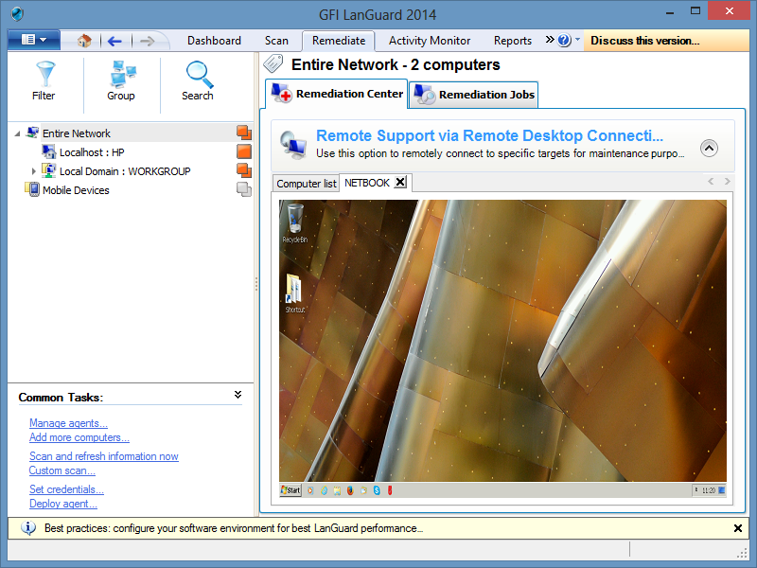The height and width of the screenshot is (568, 757).
Task: Click Localhost HP's orange status square
Action: tap(244, 151)
